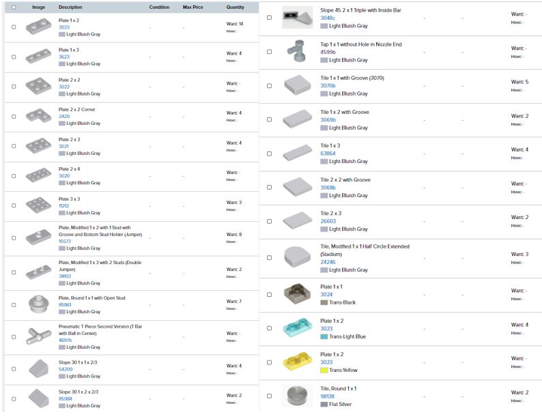Click the Trans-Yellow Plate 1 x 2 image
The height and width of the screenshot is (417, 542).
297,362
